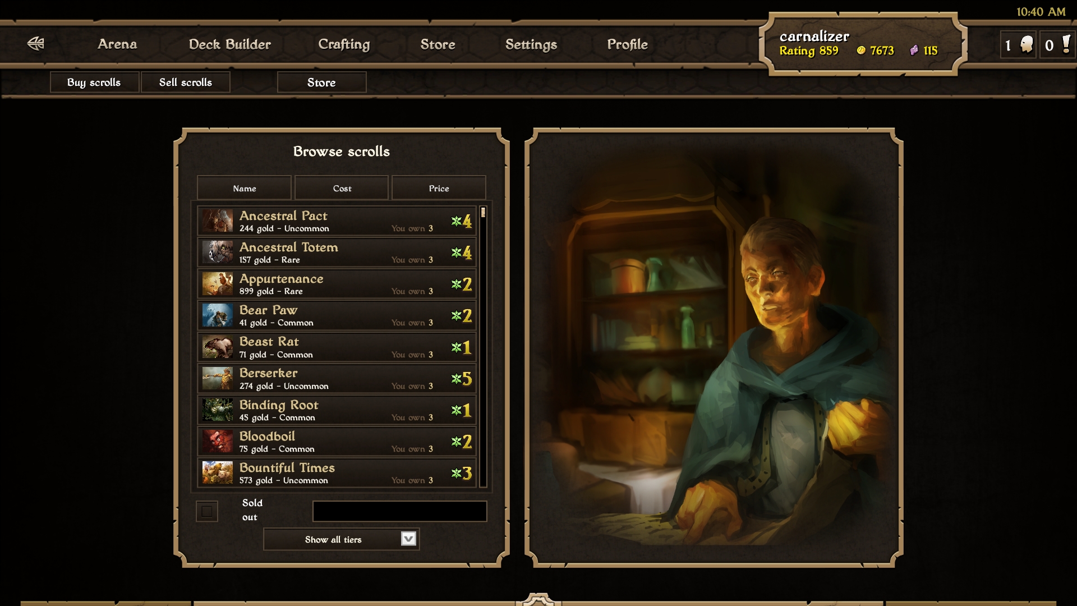The height and width of the screenshot is (606, 1077).
Task: Click the Ancestral Totem scroll icon
Action: coord(217,252)
